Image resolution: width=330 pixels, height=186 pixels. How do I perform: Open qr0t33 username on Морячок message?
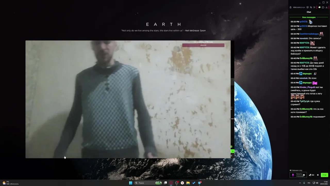pos(303,26)
